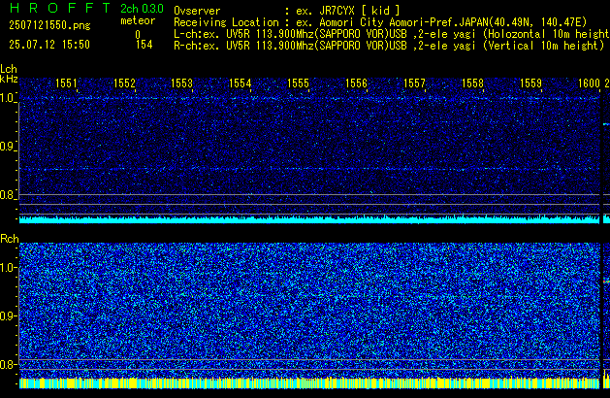Click the yellow-cyan Rch signal level bar
The width and height of the screenshot is (610, 398).
(309, 383)
